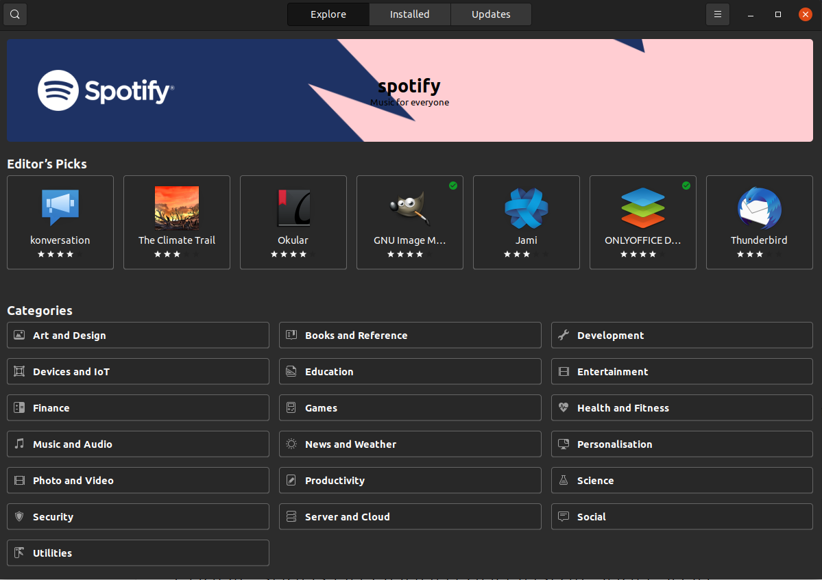Open the Art and Design category

[138, 335]
